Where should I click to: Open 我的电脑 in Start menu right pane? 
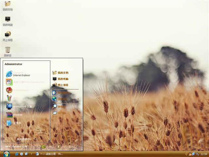coord(60,79)
